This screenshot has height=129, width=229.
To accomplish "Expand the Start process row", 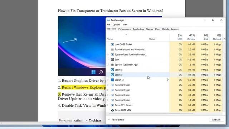I will (x=108, y=59).
